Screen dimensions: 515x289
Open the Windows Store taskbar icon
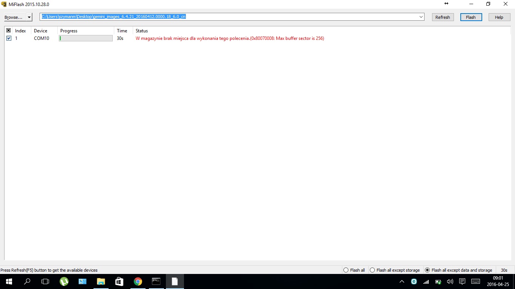(119, 281)
